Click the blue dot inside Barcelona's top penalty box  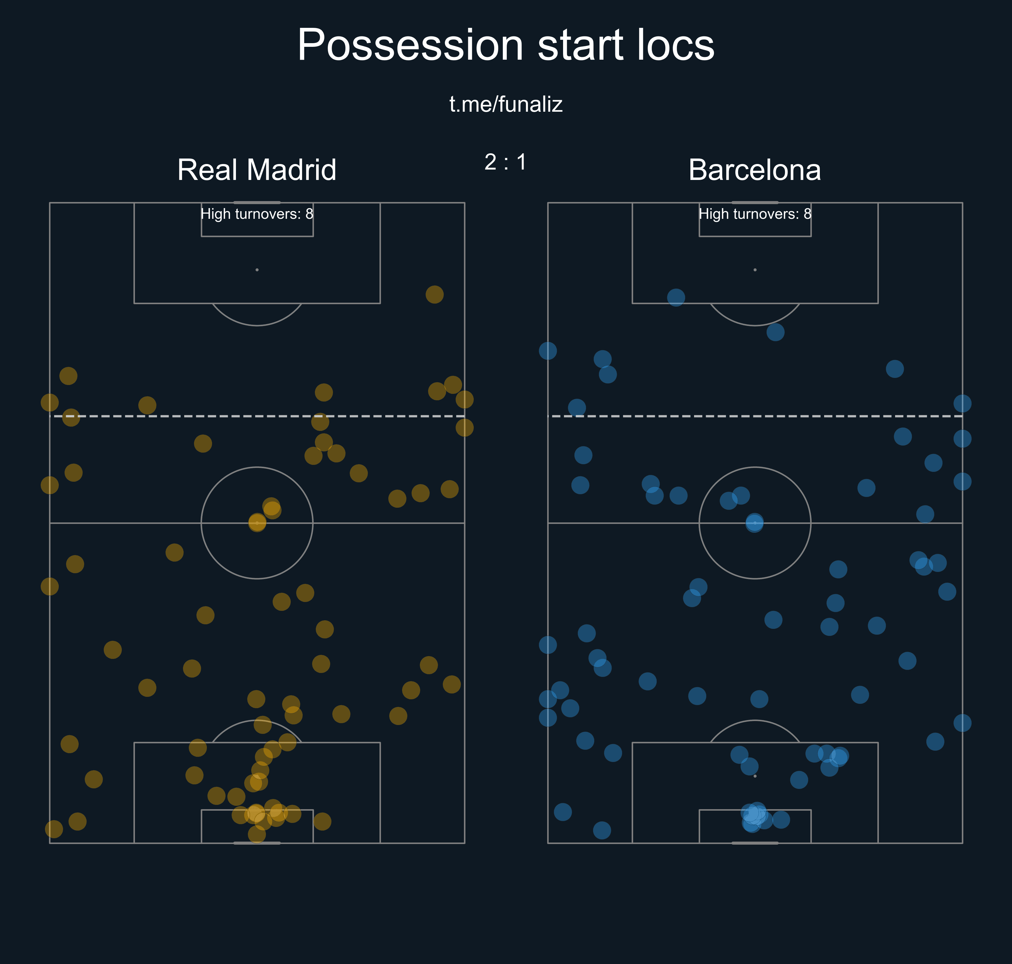[675, 297]
